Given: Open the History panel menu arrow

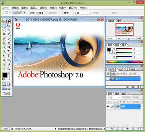Looking at the screenshot, I should (x=142, y=69).
